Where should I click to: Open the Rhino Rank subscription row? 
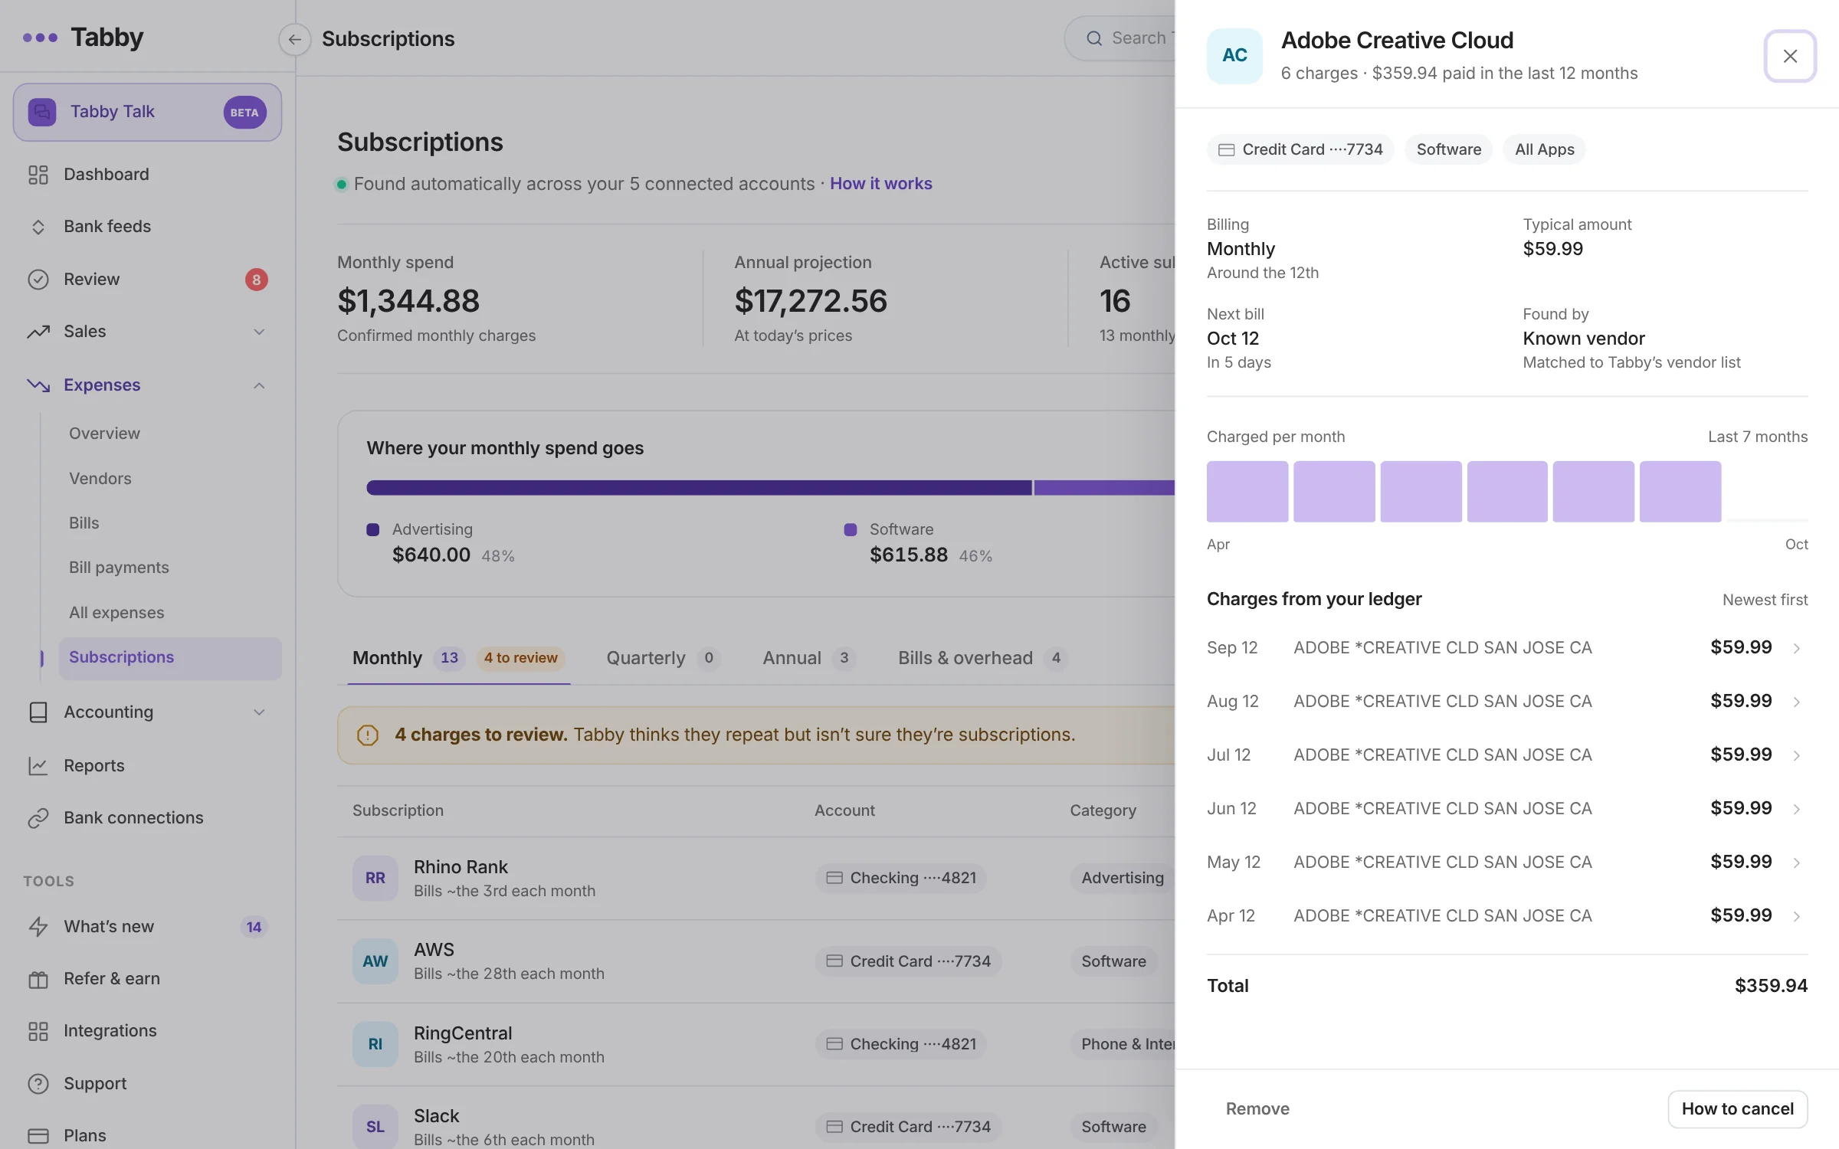coord(756,879)
